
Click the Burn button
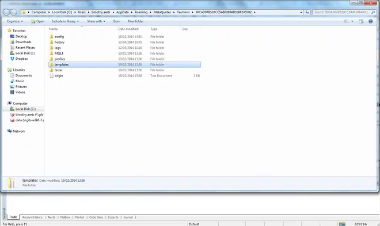(x=116, y=21)
